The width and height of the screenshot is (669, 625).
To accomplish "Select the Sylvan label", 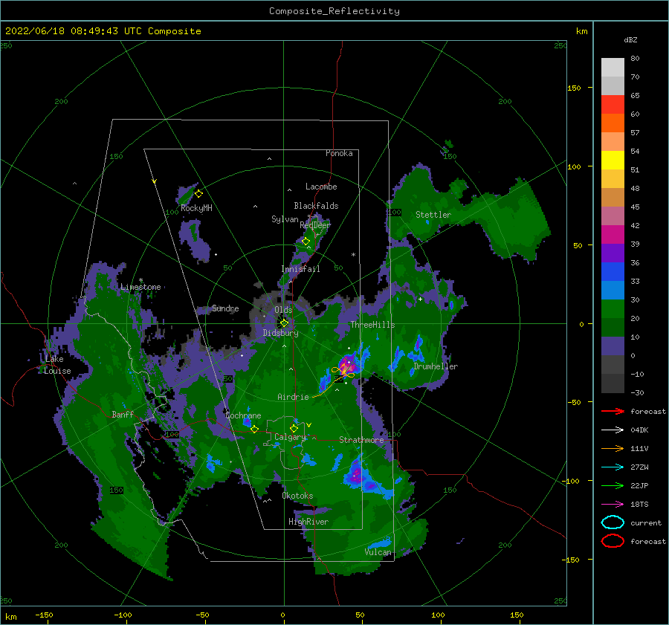I will (x=285, y=219).
